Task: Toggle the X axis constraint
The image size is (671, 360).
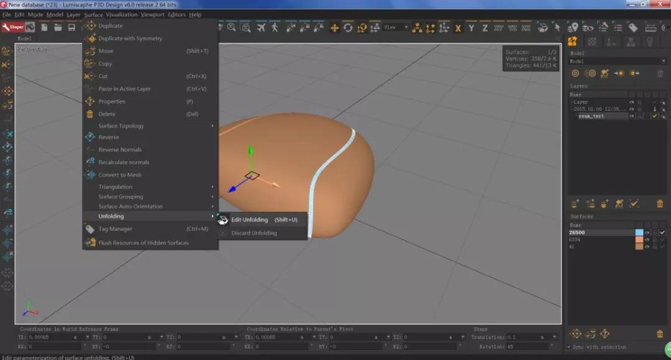Action: pos(458,28)
